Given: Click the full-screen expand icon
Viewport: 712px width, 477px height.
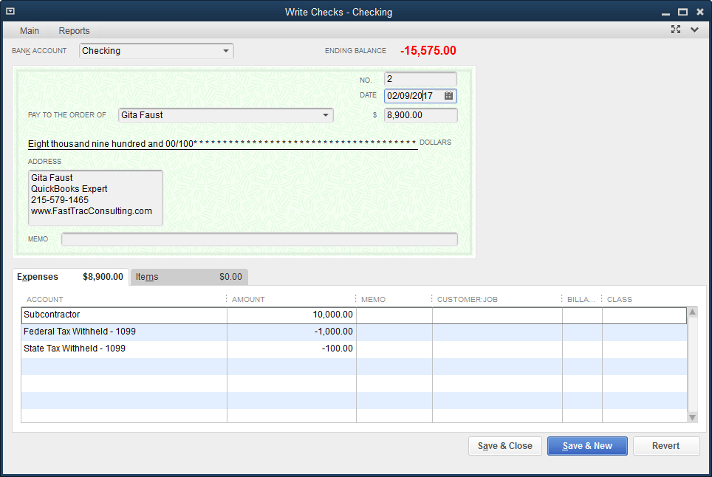Looking at the screenshot, I should click(x=676, y=30).
